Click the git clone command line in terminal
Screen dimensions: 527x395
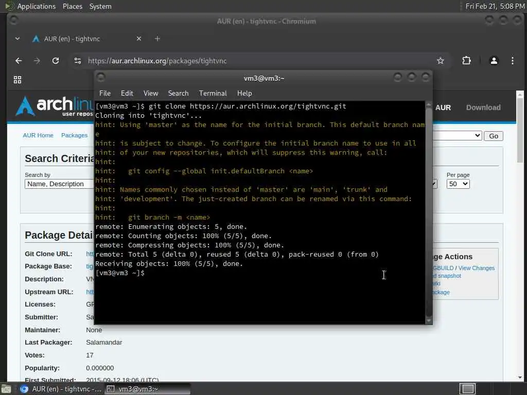[x=221, y=106]
